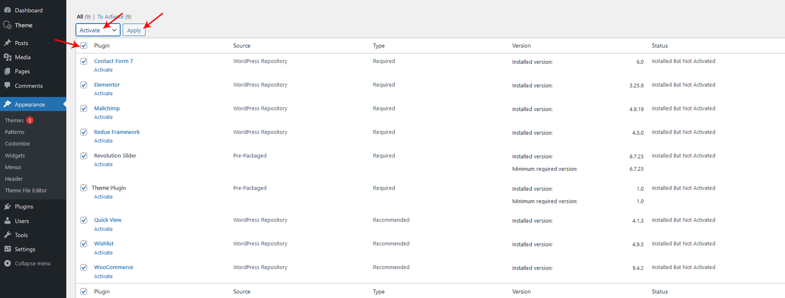Open the Activate bulk actions dropdown
The height and width of the screenshot is (298, 785).
[98, 30]
